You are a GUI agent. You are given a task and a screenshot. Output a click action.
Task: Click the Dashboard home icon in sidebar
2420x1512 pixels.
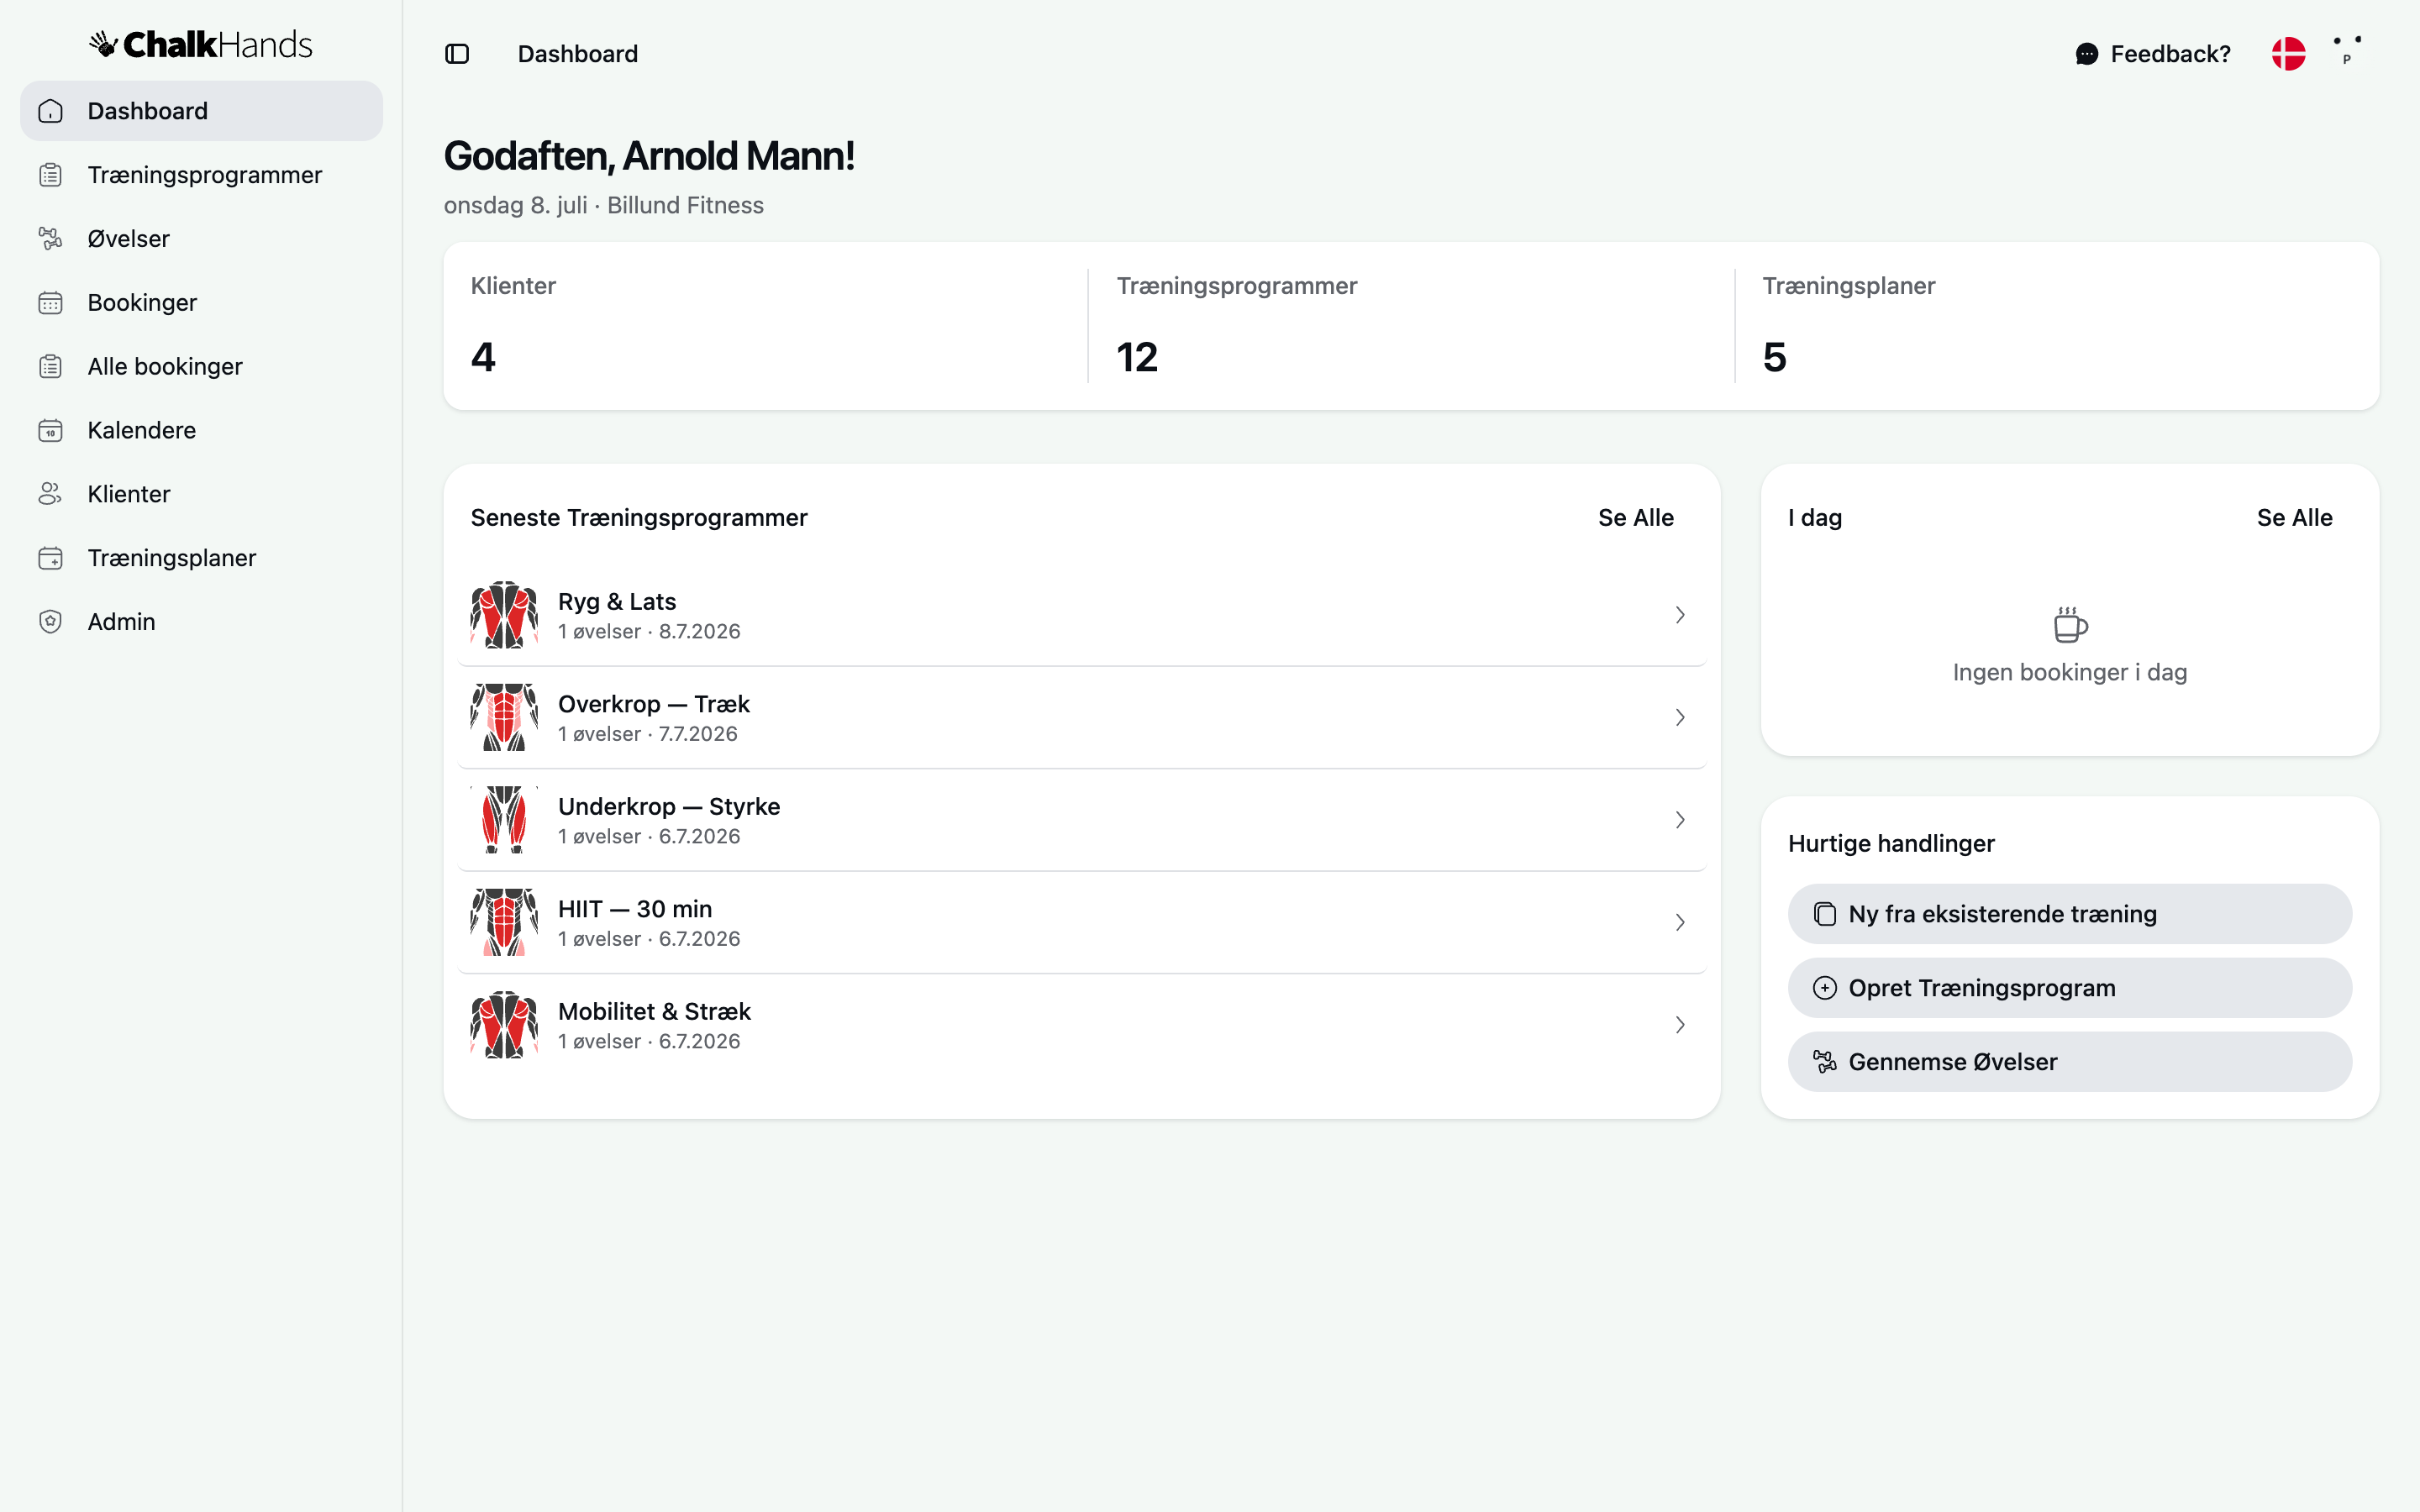pyautogui.click(x=51, y=111)
